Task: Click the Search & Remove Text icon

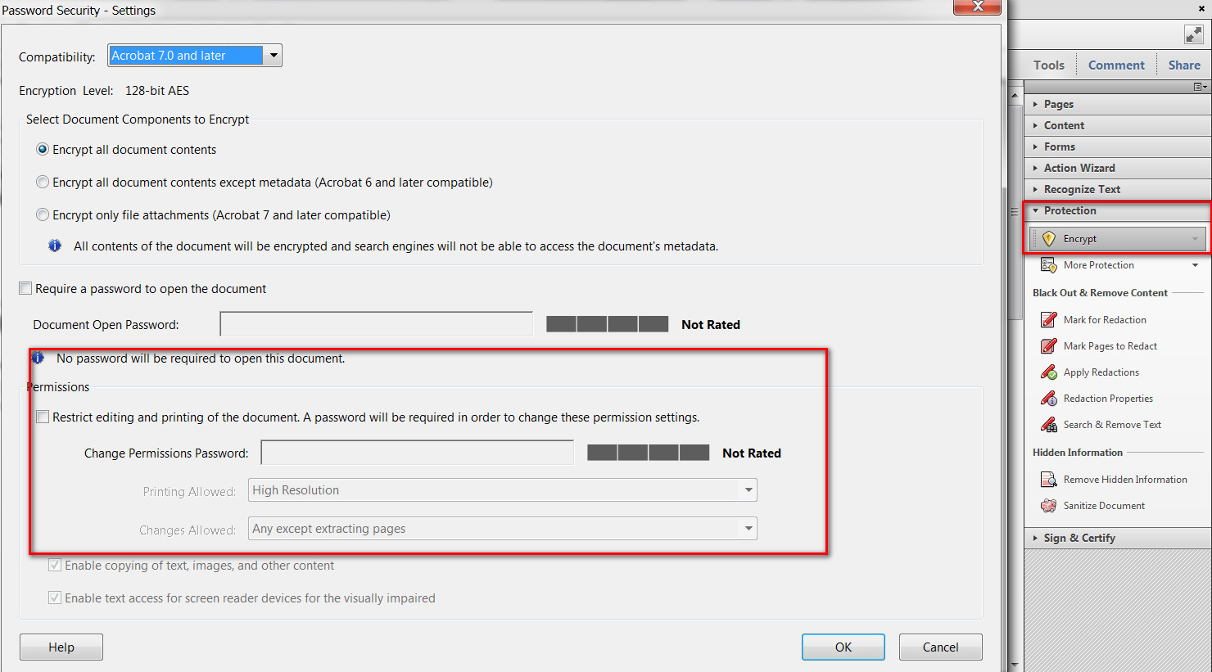Action: click(x=1048, y=425)
